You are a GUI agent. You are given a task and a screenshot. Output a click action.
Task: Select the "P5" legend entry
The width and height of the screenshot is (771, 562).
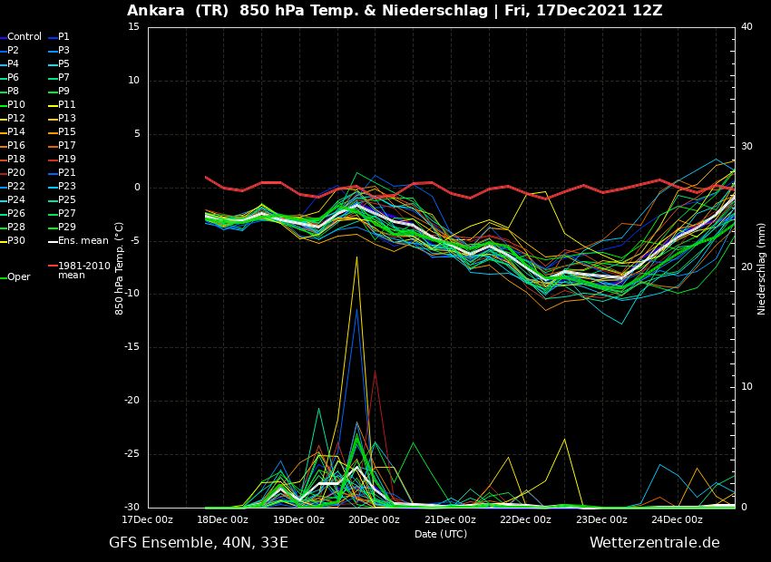point(59,64)
